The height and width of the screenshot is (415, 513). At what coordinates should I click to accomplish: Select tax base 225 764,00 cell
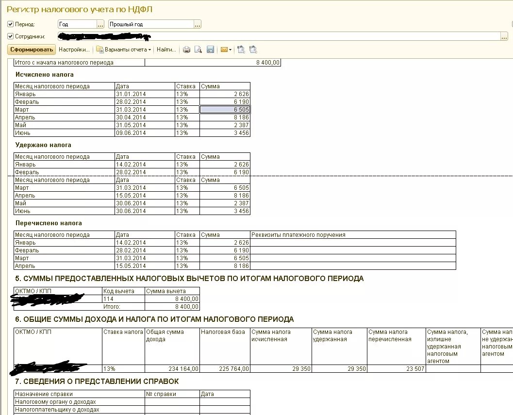225,369
